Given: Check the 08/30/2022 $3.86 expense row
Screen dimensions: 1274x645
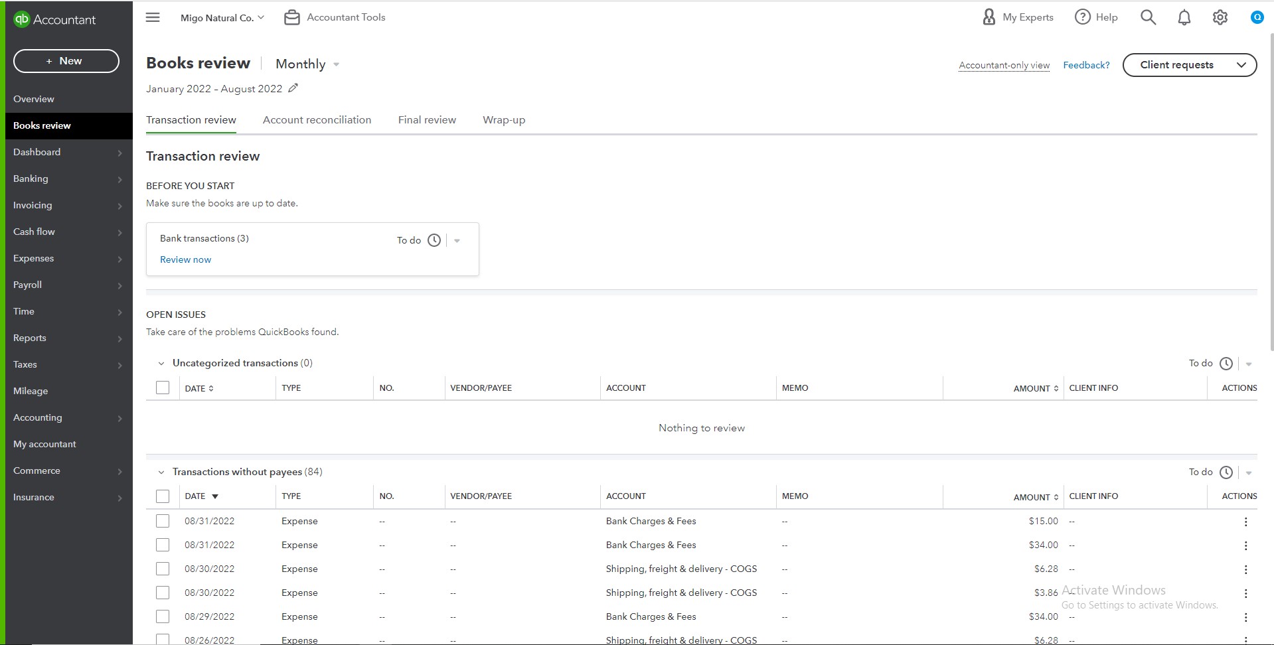Looking at the screenshot, I should tap(163, 593).
